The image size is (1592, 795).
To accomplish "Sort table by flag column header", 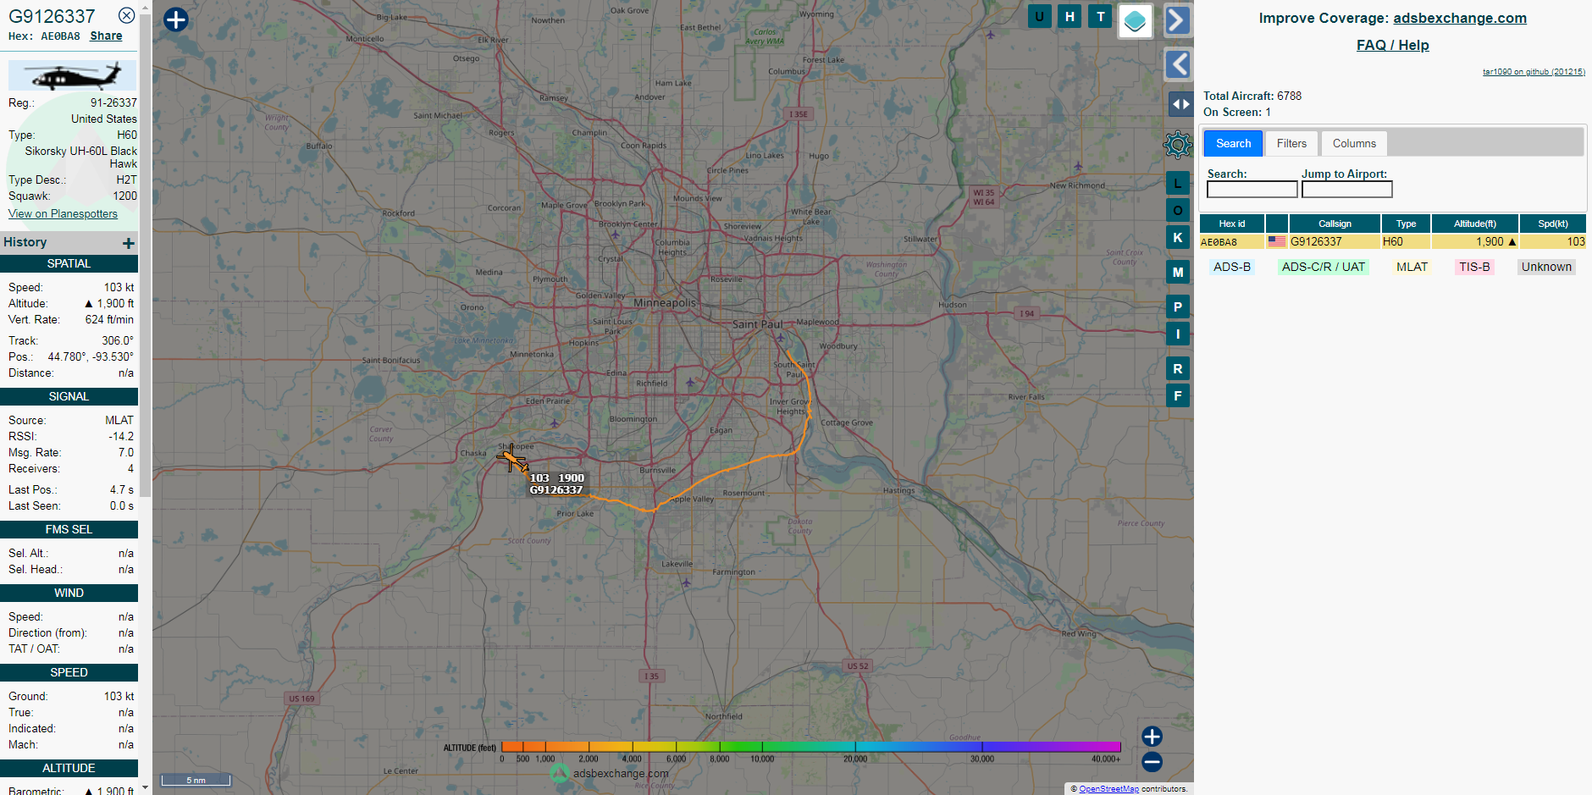I will pos(1276,224).
